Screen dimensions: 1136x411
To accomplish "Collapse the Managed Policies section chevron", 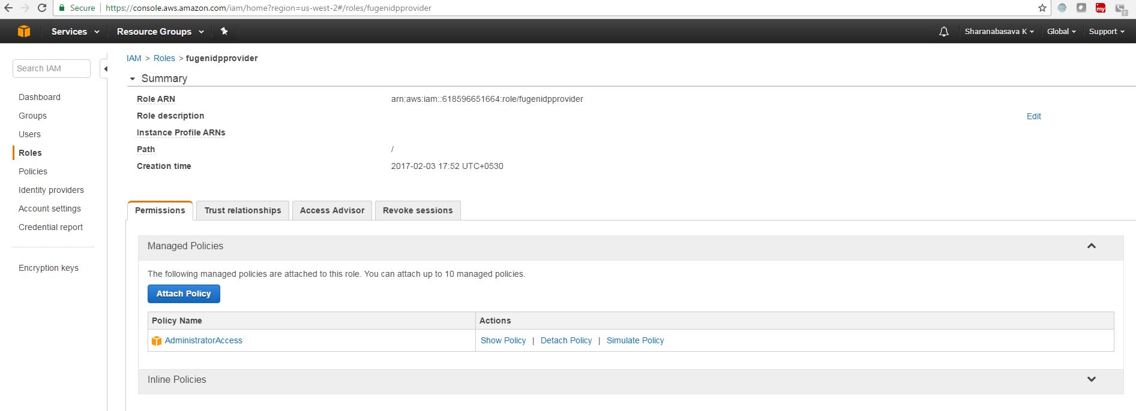I will point(1092,246).
